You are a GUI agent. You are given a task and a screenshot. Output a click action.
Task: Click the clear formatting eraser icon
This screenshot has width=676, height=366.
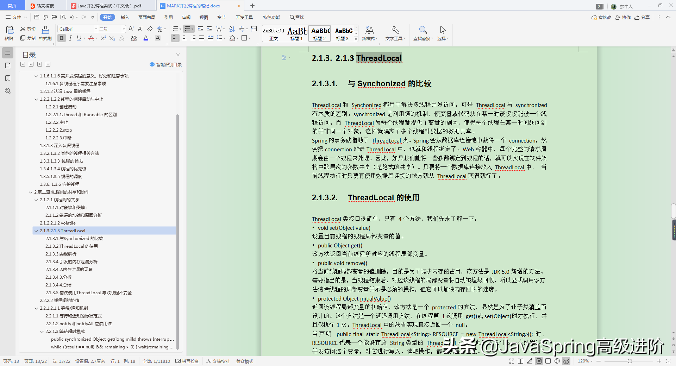(150, 29)
